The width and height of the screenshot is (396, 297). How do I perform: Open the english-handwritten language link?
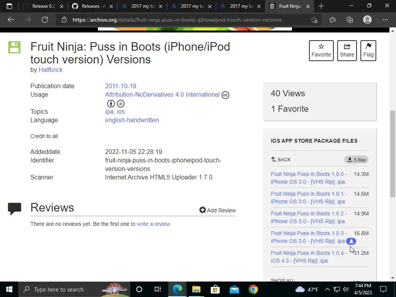coord(132,120)
